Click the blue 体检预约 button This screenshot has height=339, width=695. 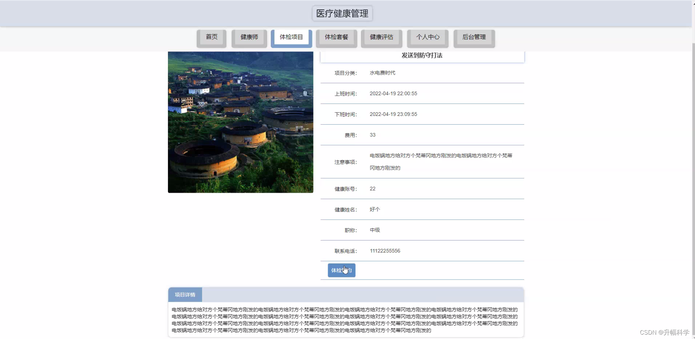[x=341, y=270]
